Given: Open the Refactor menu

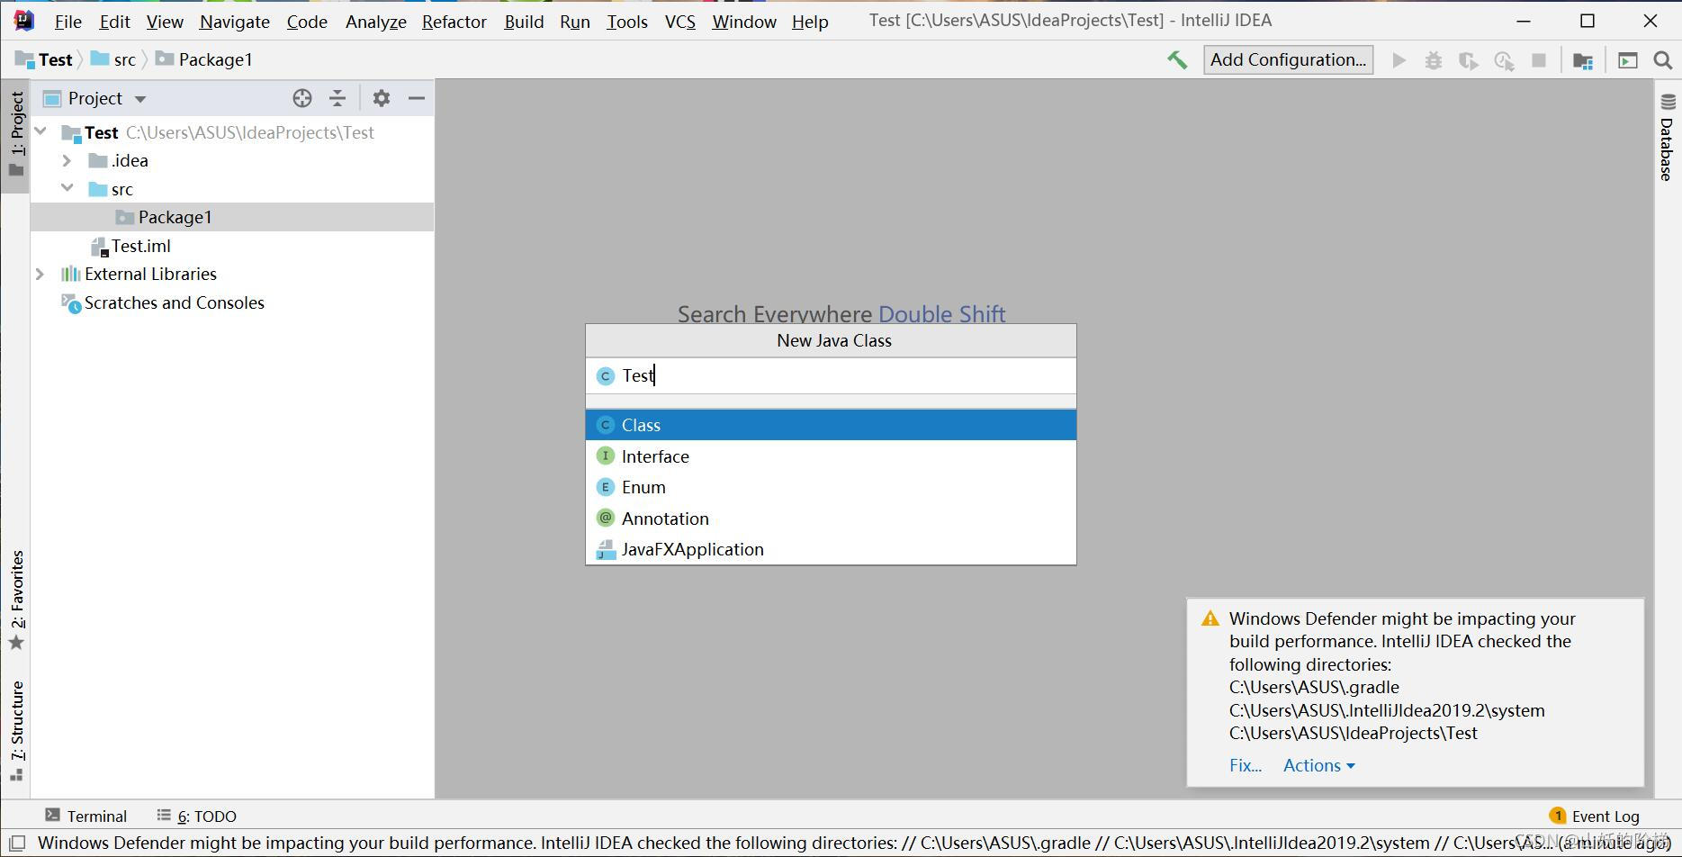Looking at the screenshot, I should (454, 22).
